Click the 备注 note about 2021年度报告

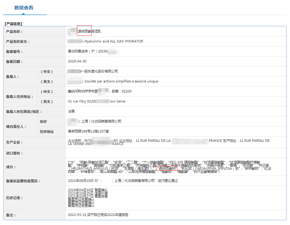[x=98, y=215]
